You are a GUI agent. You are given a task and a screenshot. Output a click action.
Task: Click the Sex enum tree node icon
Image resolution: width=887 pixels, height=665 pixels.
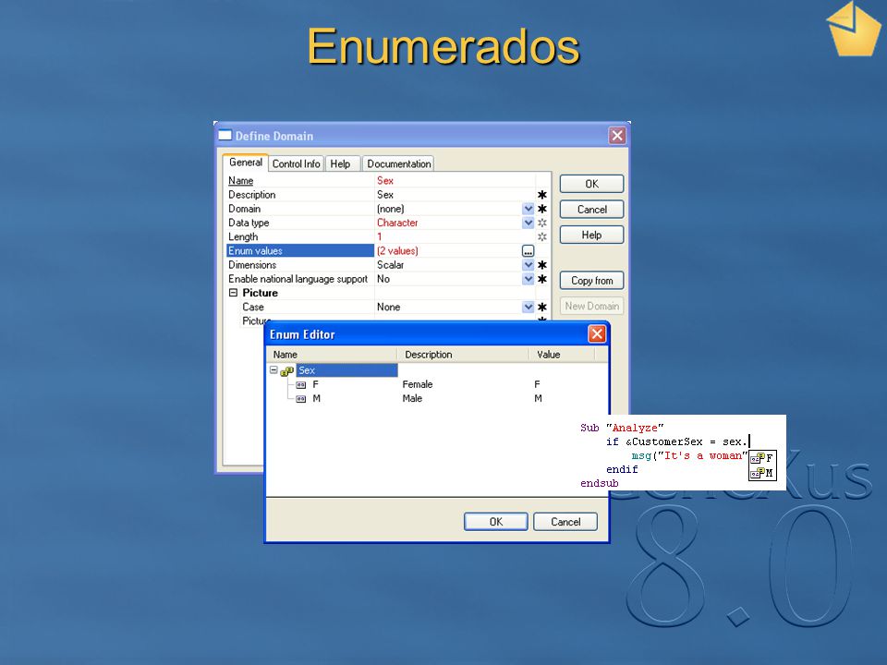[286, 371]
